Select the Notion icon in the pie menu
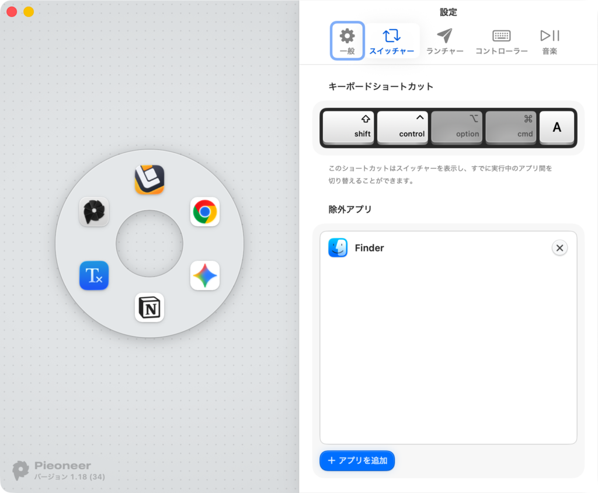The height and width of the screenshot is (493, 598). (x=149, y=307)
